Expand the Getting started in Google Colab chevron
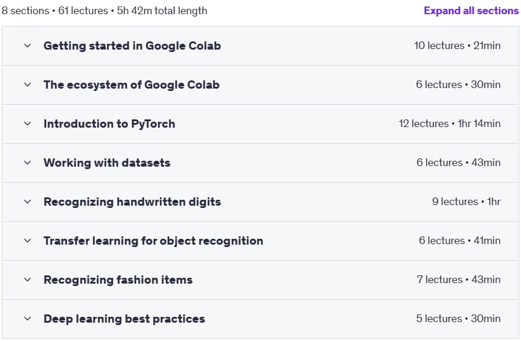Viewport: 521px width, 341px height. (x=28, y=46)
